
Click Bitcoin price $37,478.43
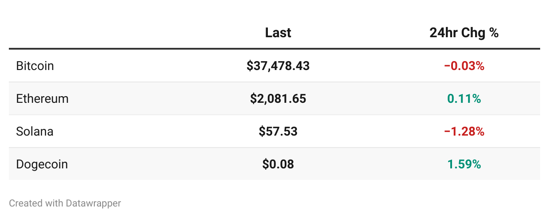[x=278, y=66]
